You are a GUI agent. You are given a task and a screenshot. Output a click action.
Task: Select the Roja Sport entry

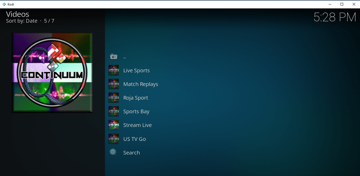[x=136, y=98]
